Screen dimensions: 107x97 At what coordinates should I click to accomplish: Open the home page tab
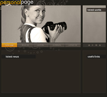(9, 45)
